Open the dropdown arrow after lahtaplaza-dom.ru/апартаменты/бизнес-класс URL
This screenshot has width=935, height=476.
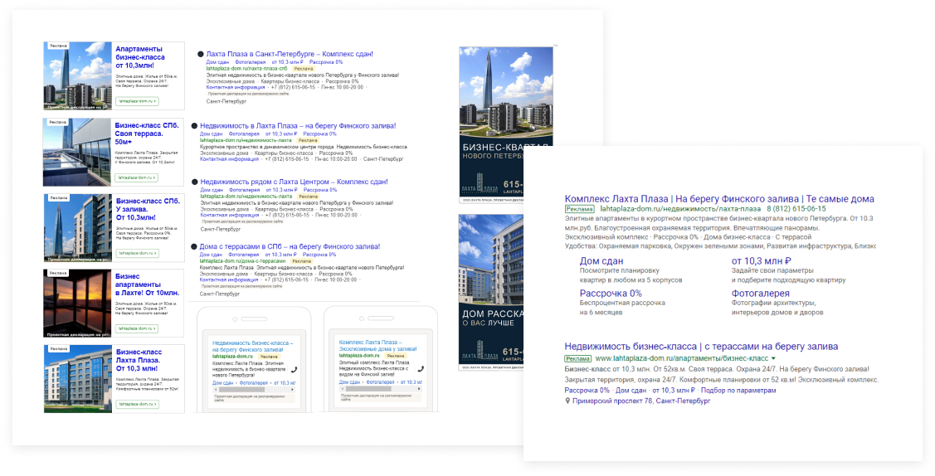pyautogui.click(x=773, y=358)
